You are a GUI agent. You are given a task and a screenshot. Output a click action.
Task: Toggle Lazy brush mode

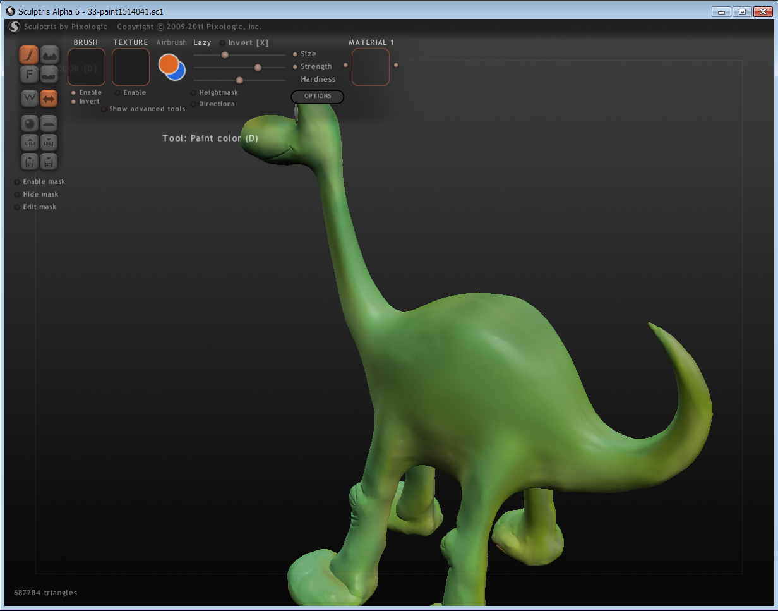[202, 43]
